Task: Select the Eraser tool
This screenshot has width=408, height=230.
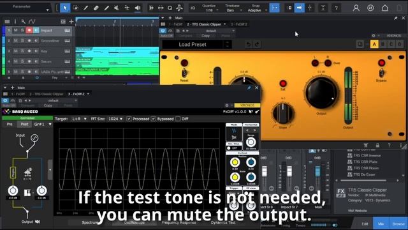Action: (96, 8)
